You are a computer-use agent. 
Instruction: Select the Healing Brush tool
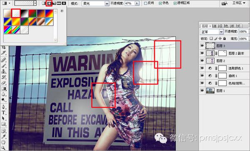(x=3, y=60)
